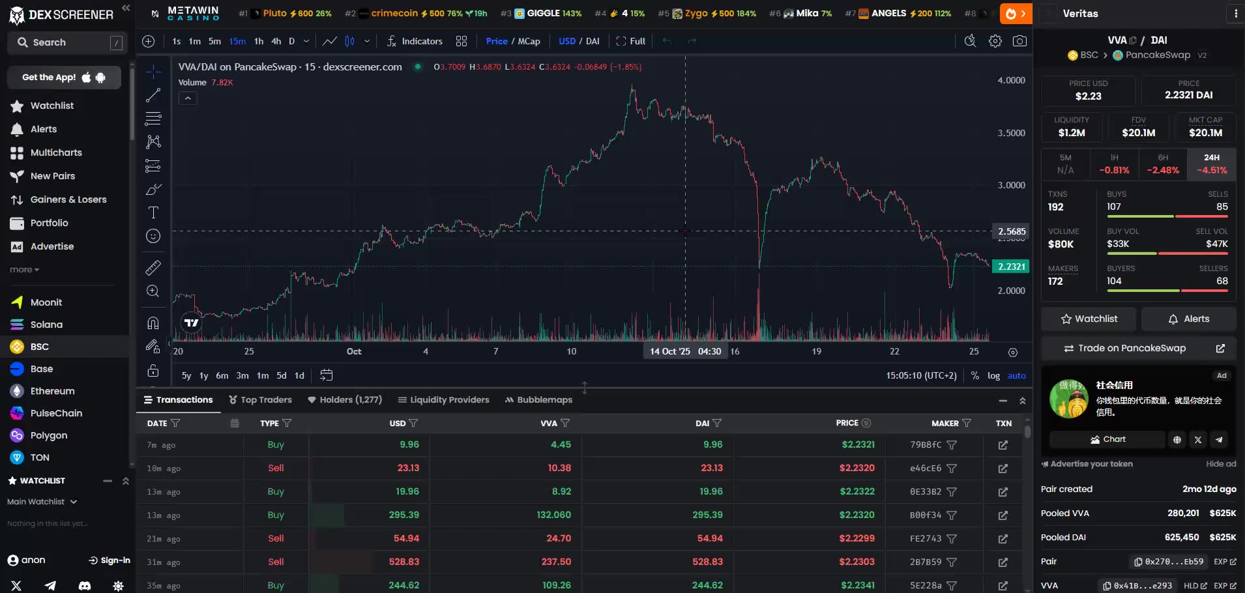Open the Liquidity Providers tab
Image resolution: width=1245 pixels, height=593 pixels.
pyautogui.click(x=443, y=399)
